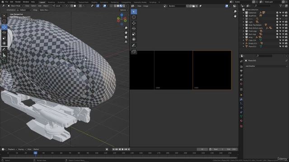Activate the Annotate tool in 3D viewport
The image size is (289, 162).
click(x=4, y=49)
